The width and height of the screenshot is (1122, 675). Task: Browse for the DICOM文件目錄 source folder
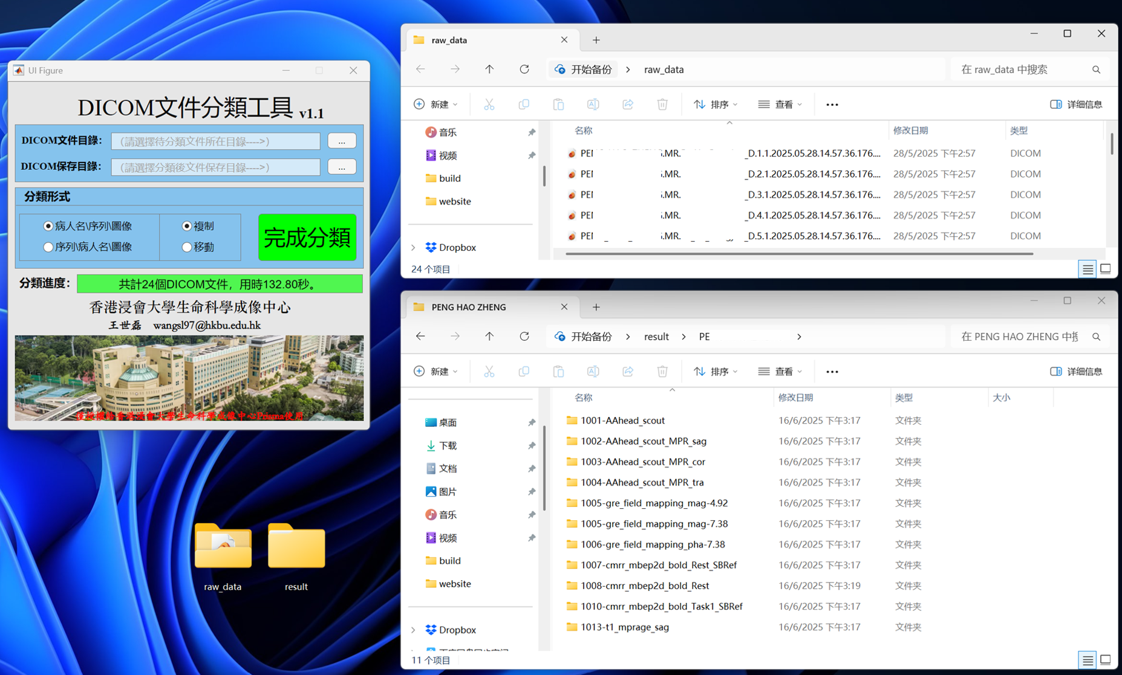(x=342, y=141)
